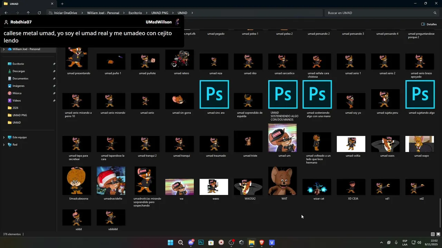
Task: Click the Back navigation arrow
Action: click(6, 13)
